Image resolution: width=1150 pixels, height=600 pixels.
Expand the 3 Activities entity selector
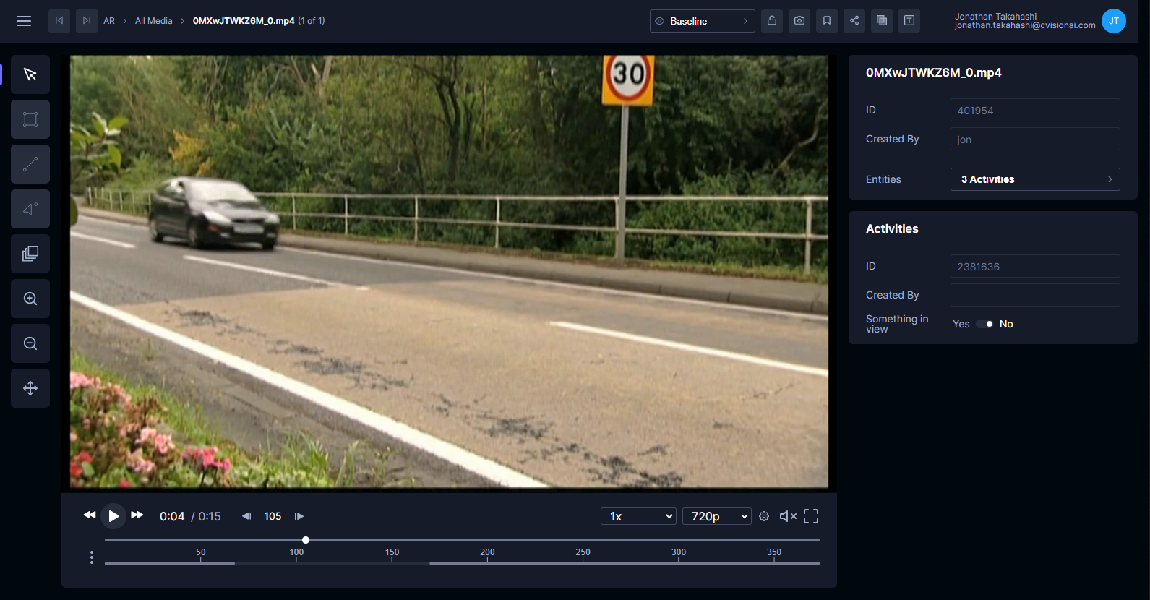1034,179
